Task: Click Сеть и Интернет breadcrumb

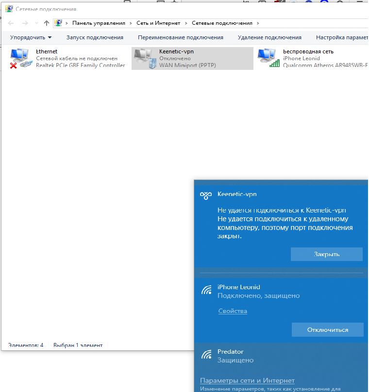Action: 158,23
